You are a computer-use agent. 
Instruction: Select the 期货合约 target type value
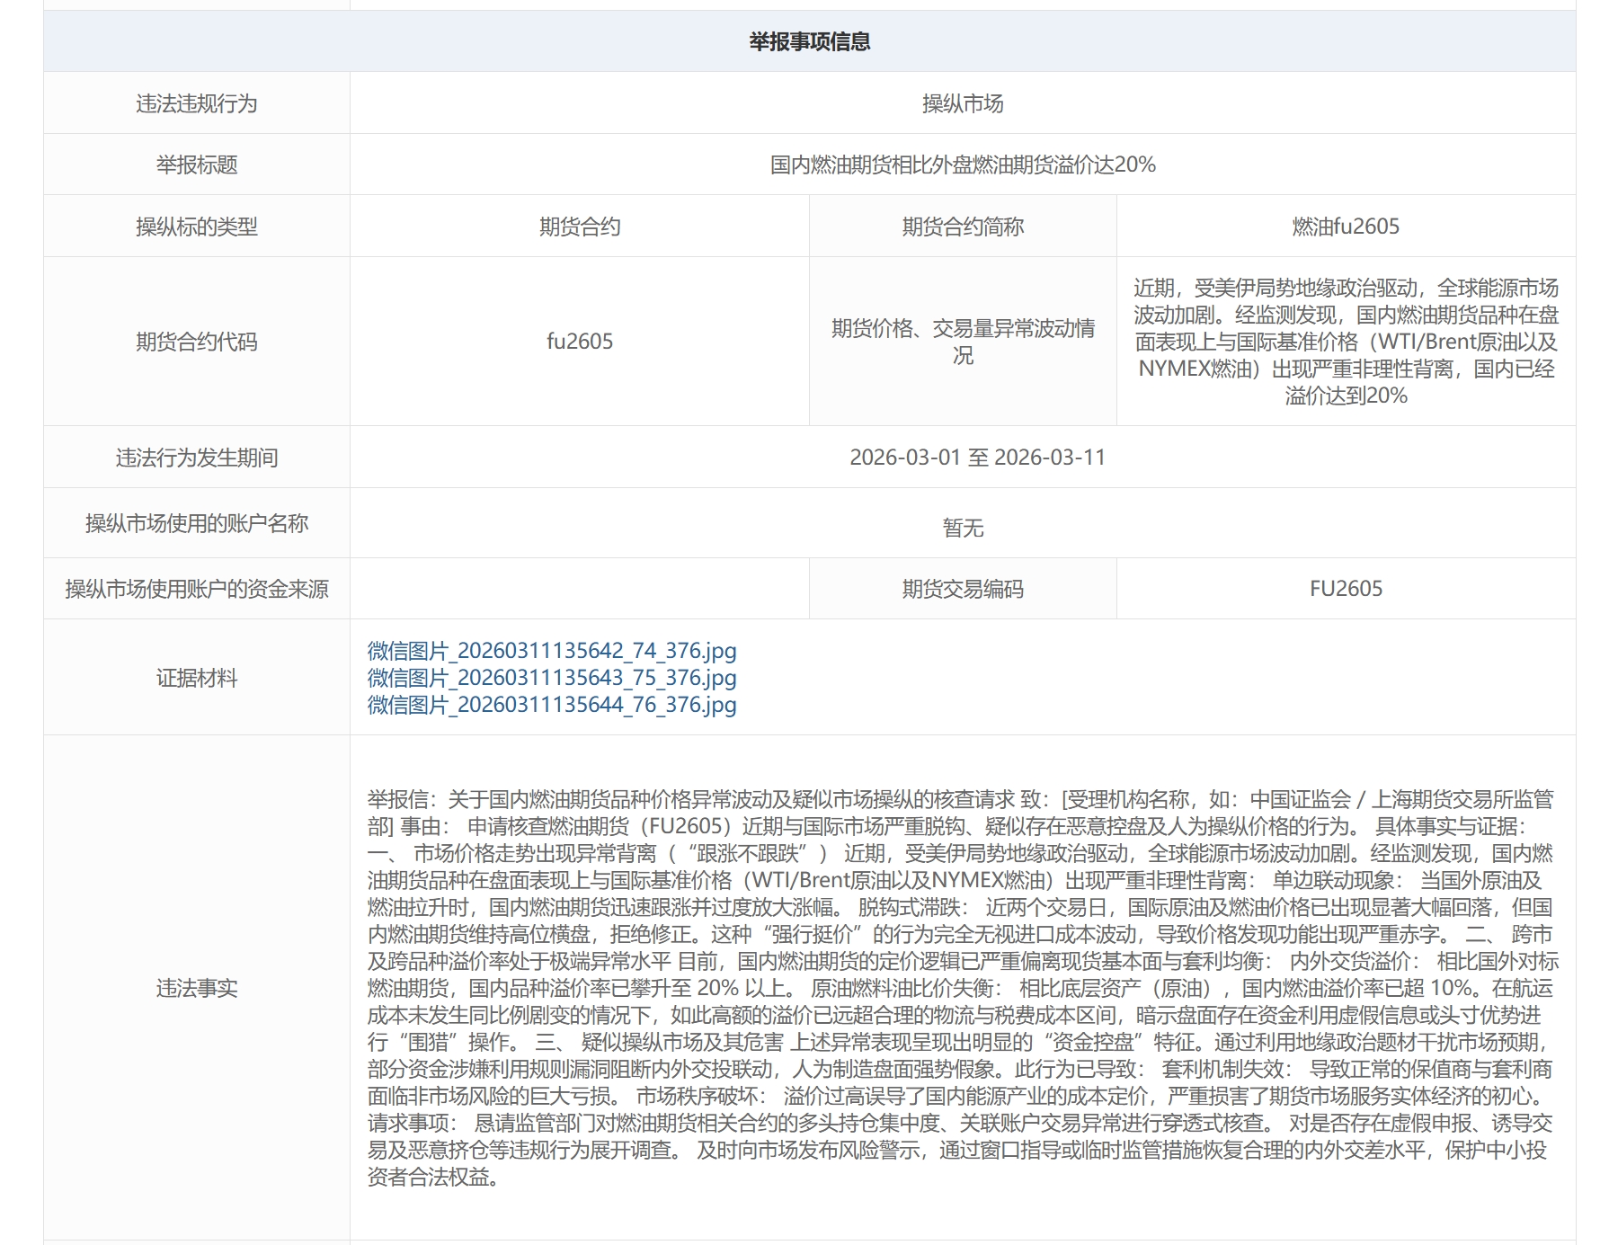pos(580,227)
